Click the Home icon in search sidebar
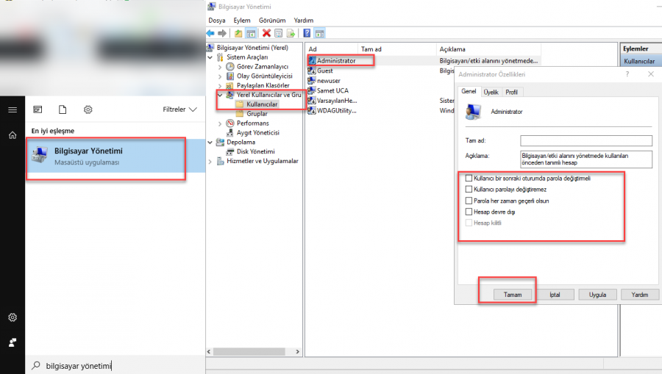662x374 pixels. click(x=13, y=135)
